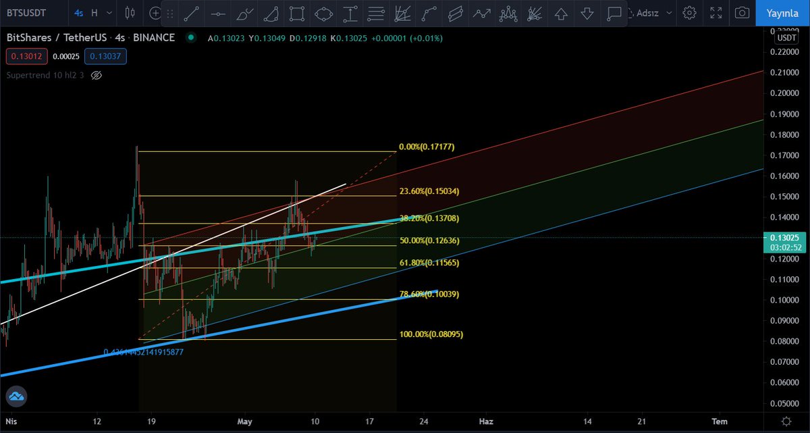Open the BTSUSDT symbol search

27,12
